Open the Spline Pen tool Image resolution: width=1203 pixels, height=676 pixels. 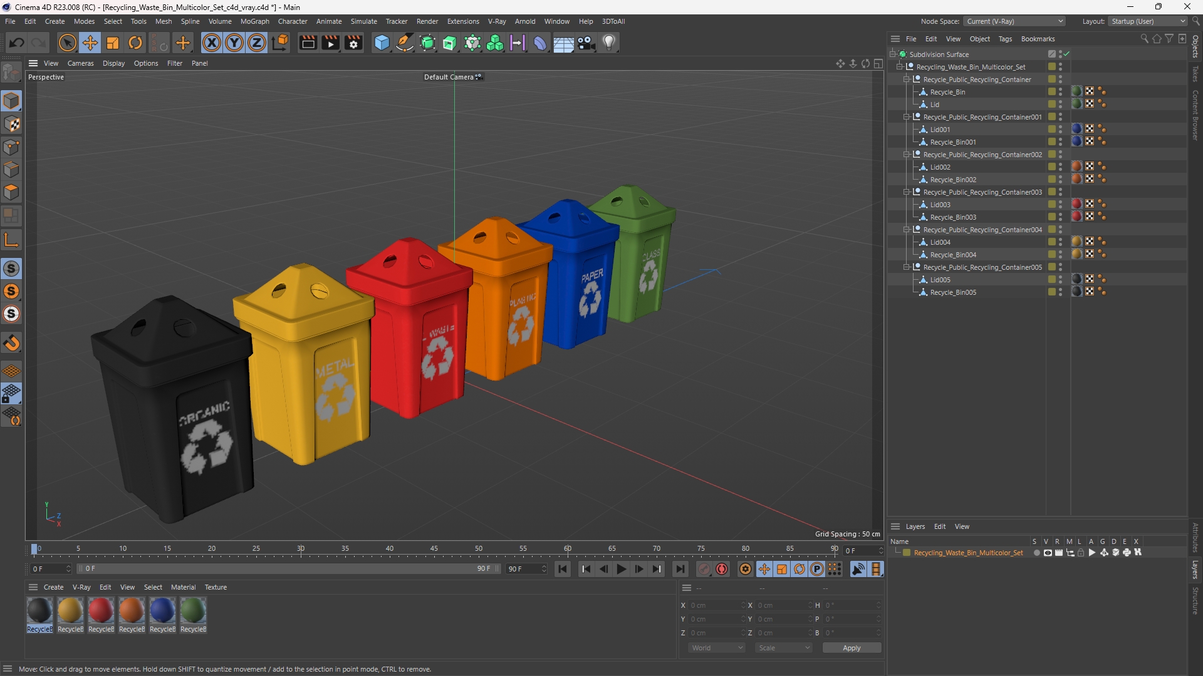(405, 43)
